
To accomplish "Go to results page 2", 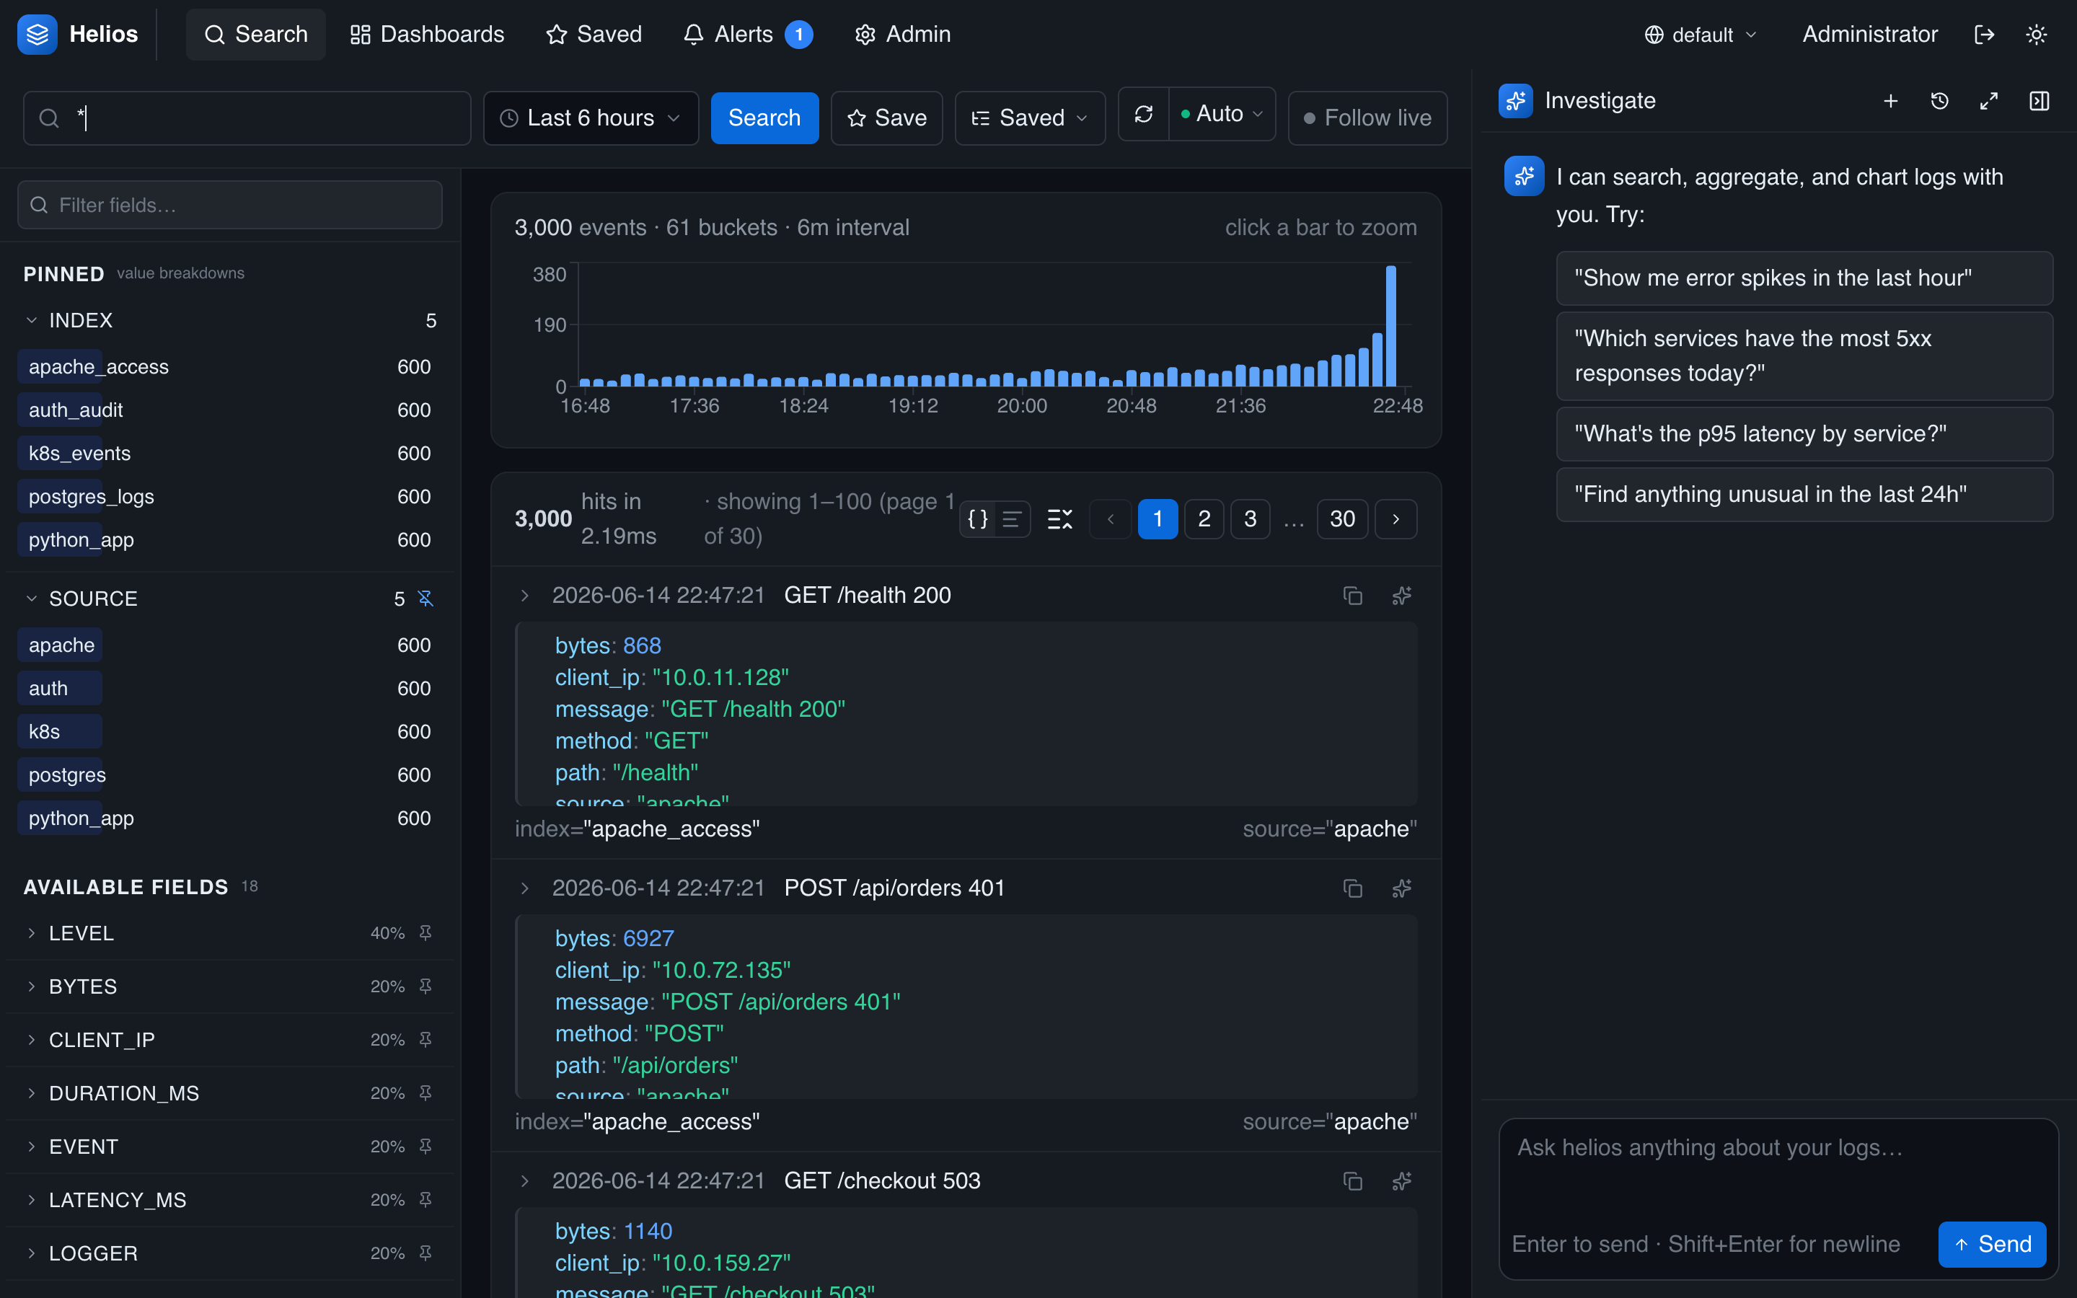I will [1204, 518].
